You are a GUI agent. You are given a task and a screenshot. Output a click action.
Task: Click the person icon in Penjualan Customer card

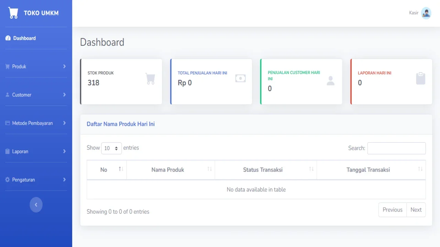click(x=330, y=81)
